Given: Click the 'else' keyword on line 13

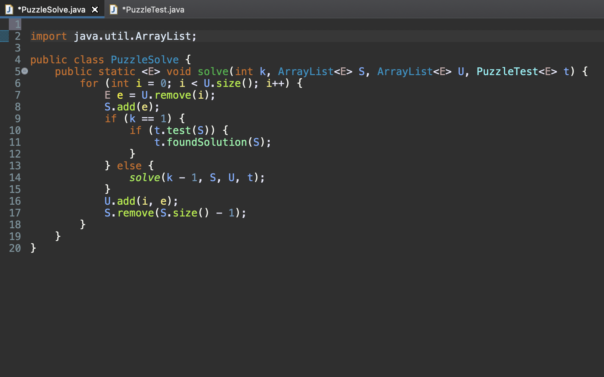Looking at the screenshot, I should 129,166.
